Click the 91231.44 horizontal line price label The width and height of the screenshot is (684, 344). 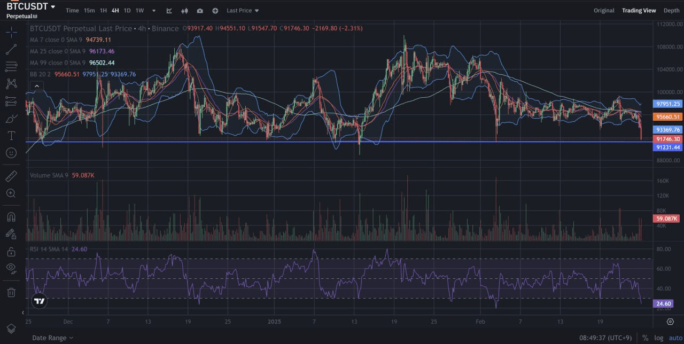tap(667, 147)
